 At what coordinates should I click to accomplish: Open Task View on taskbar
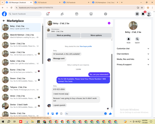tap(15, 122)
